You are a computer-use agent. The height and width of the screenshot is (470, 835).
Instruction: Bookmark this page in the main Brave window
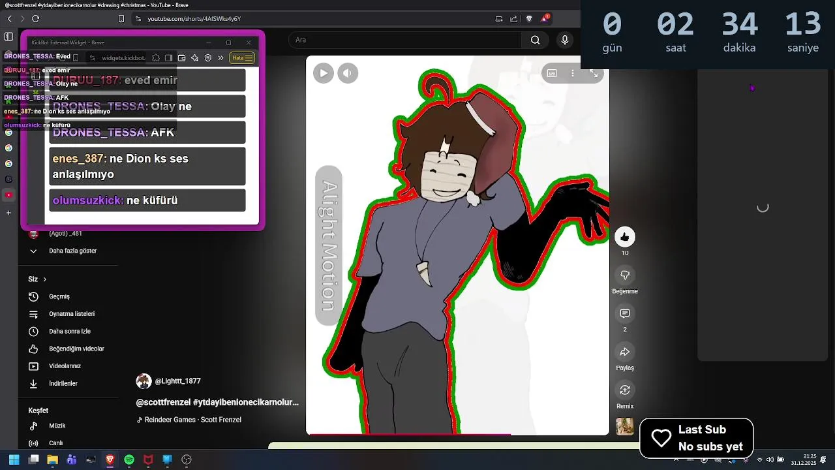pos(121,19)
